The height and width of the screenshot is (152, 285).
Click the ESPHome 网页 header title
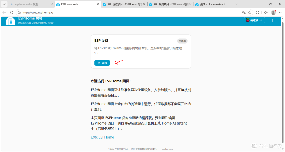tap(30, 18)
